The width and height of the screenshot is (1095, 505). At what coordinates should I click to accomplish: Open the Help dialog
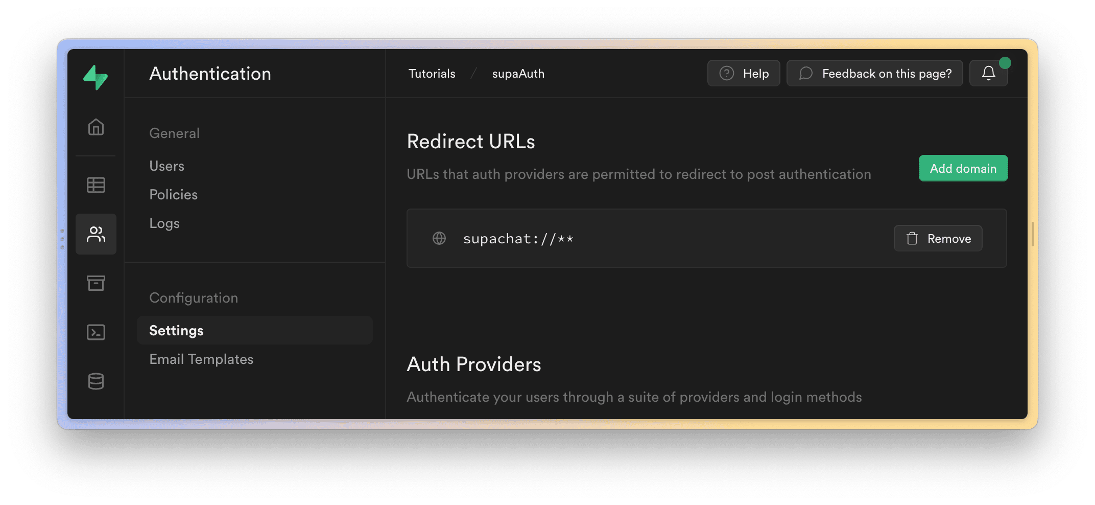(744, 73)
